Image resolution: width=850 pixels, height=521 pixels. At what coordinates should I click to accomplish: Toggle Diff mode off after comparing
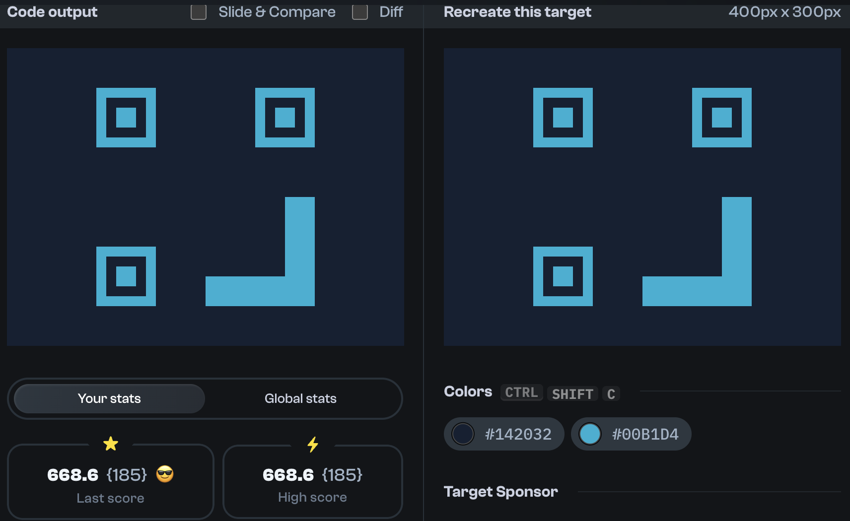[x=359, y=12]
